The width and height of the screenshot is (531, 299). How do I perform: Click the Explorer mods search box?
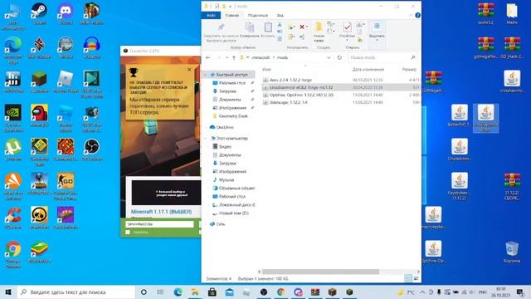pos(382,57)
